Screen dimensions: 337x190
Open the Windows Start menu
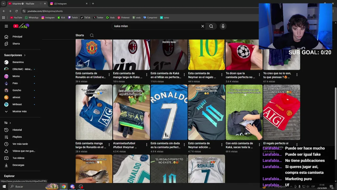[4, 187]
